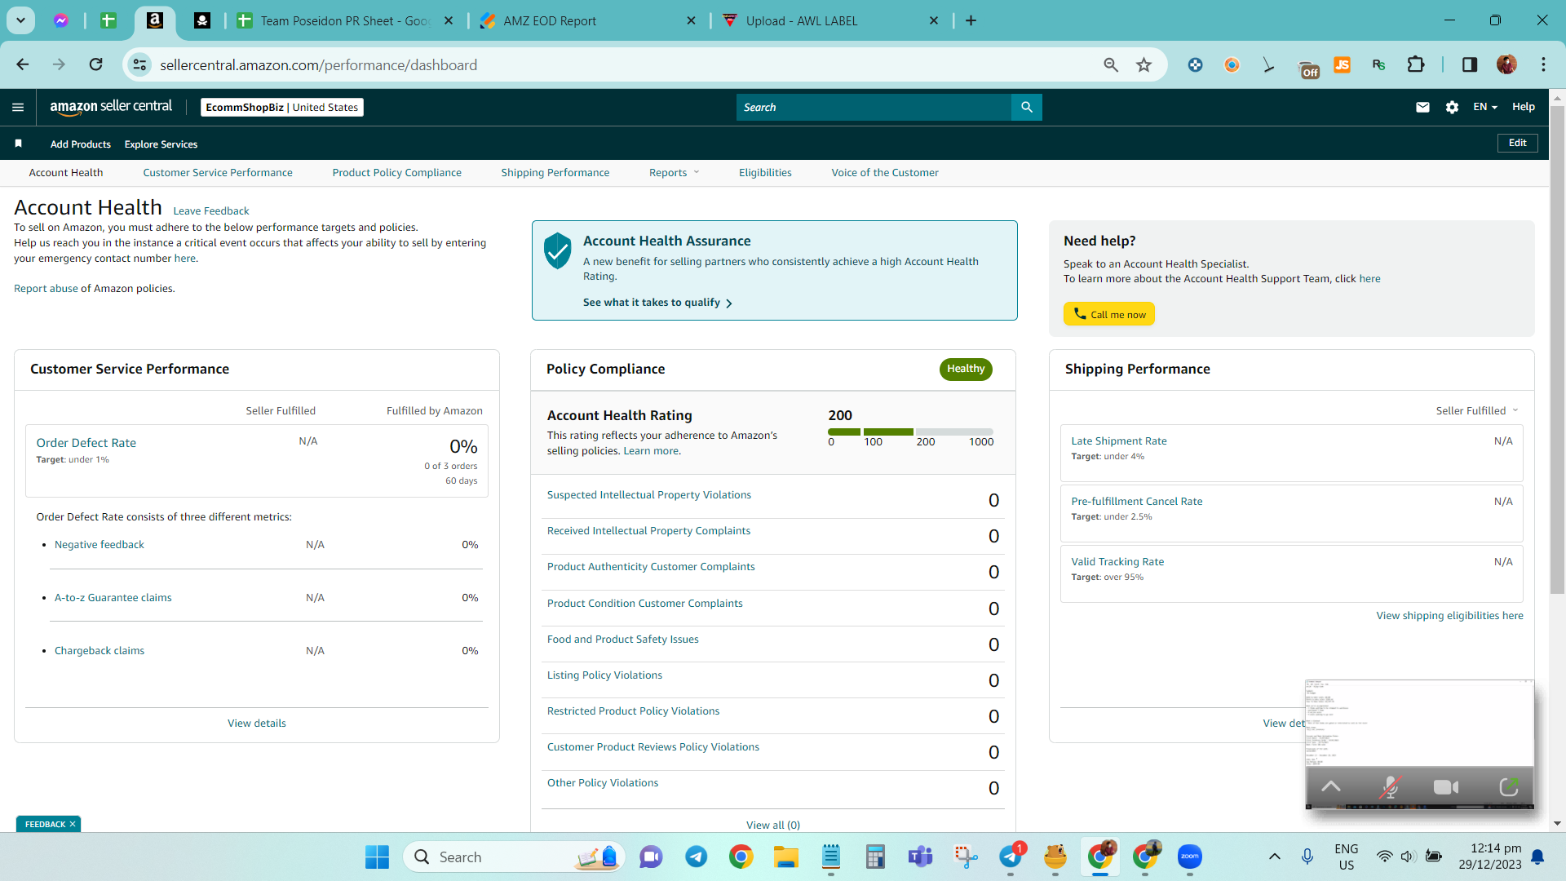Click View shipping eligibilities here link
Viewport: 1566px width, 881px height.
pyautogui.click(x=1449, y=615)
